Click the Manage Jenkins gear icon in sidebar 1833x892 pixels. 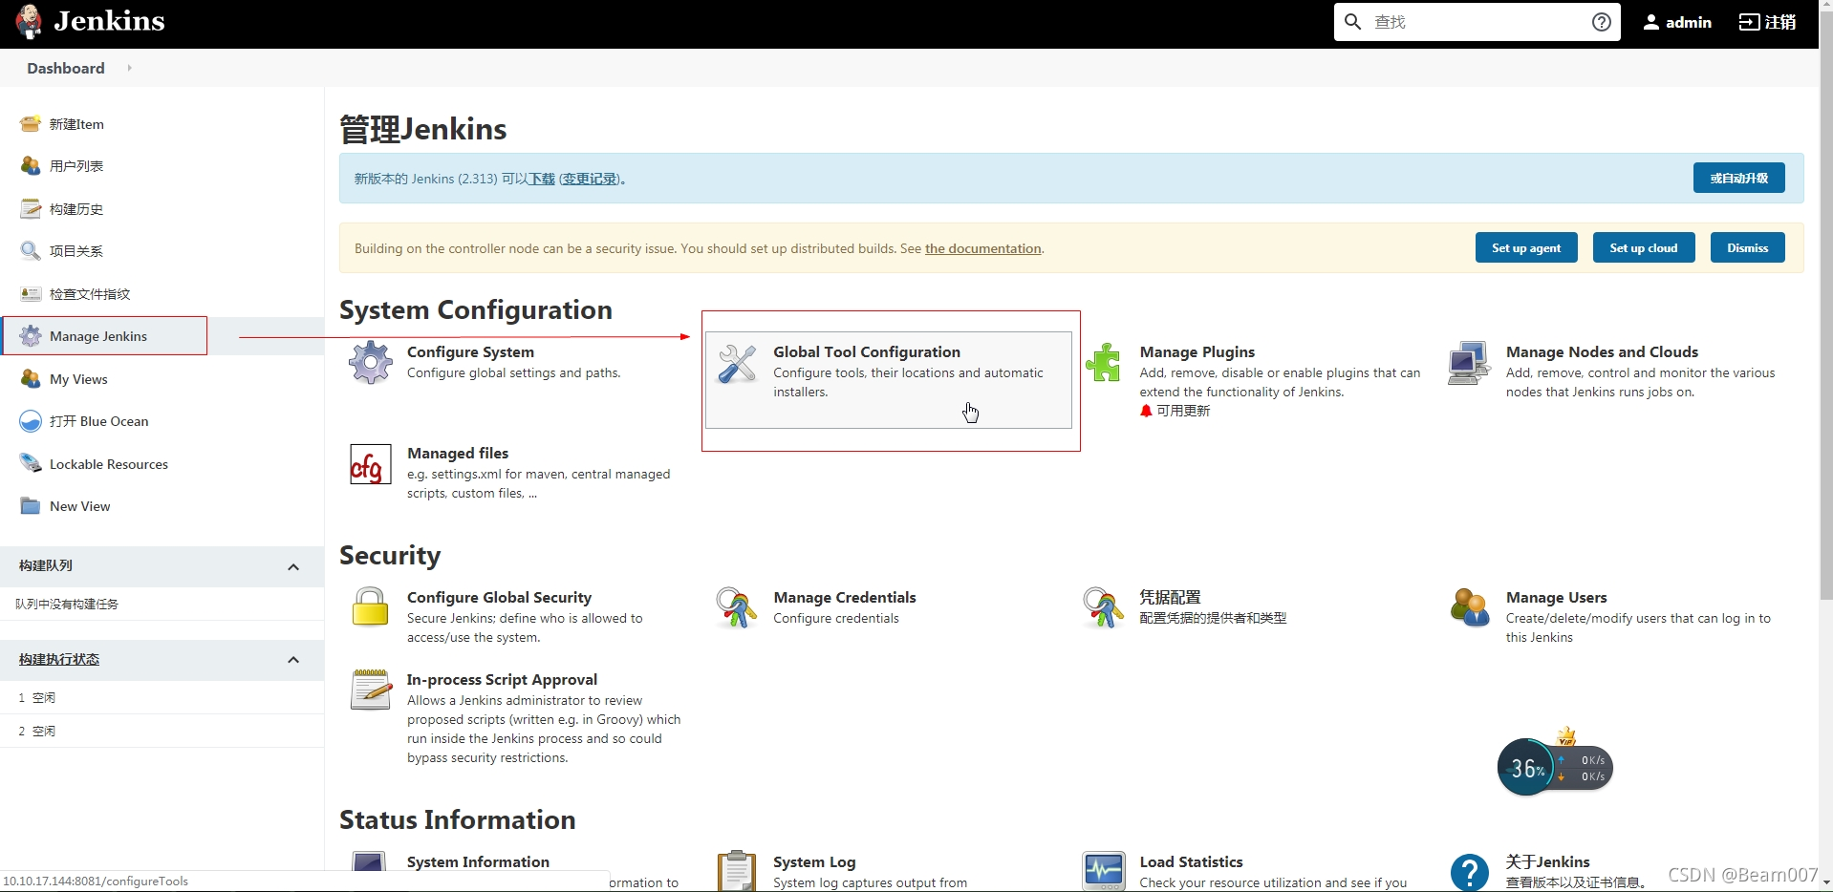click(x=31, y=336)
